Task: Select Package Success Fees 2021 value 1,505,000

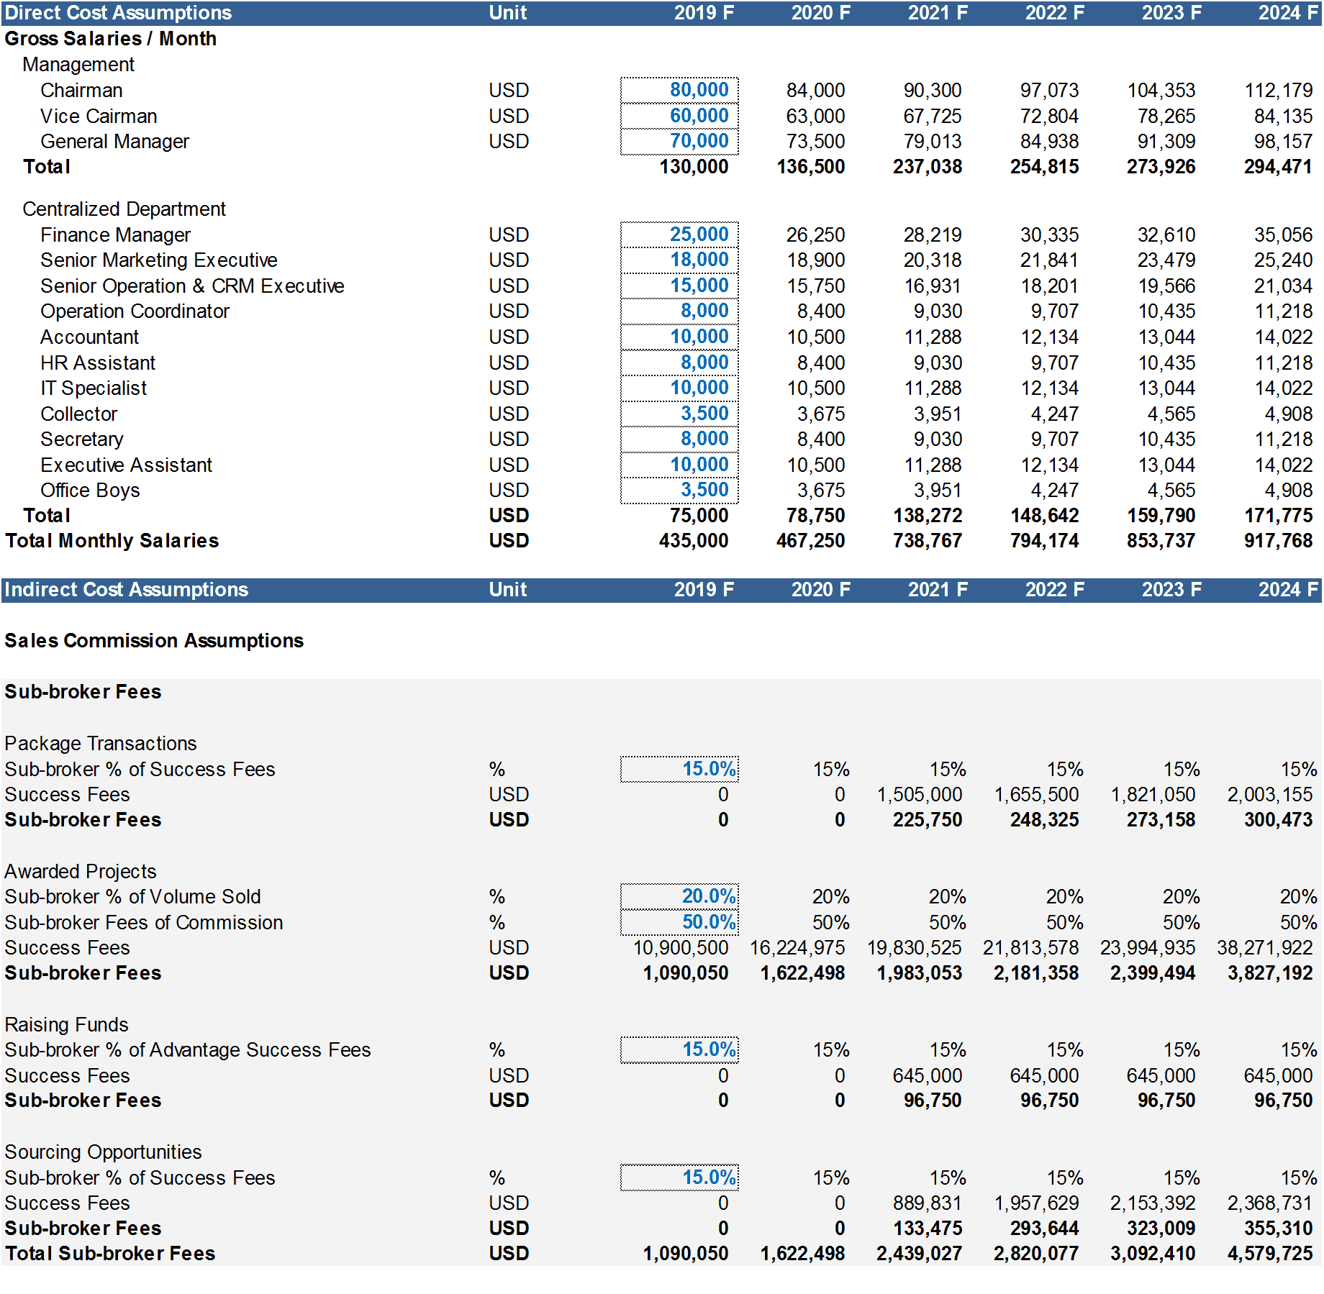Action: coord(919,795)
